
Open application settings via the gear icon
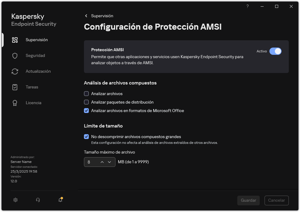click(15, 200)
